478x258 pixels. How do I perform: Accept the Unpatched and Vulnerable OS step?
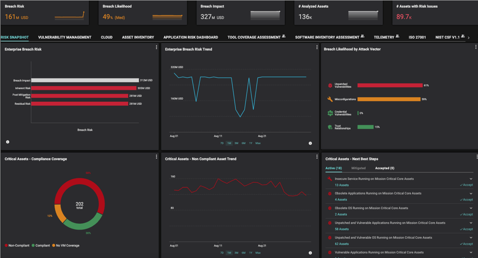pos(466,244)
